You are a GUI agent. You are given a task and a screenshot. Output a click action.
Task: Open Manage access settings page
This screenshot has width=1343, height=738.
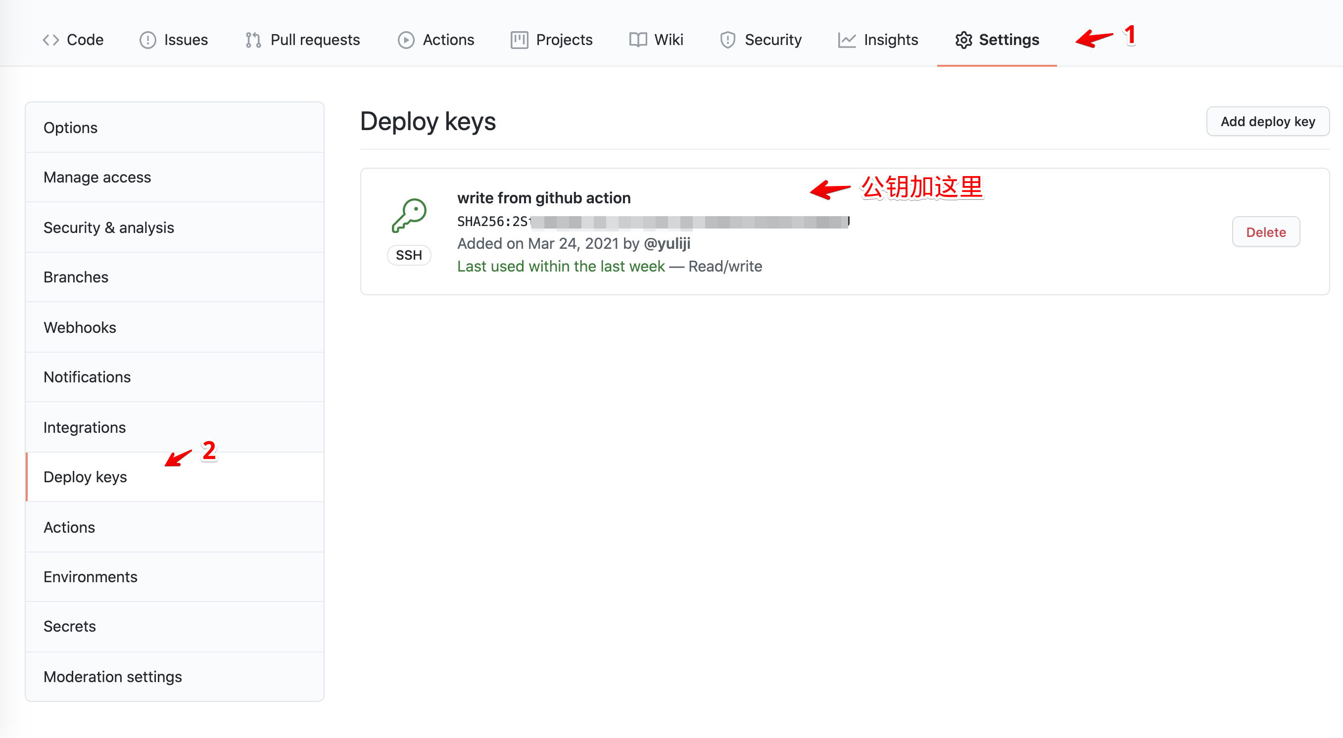(x=96, y=177)
